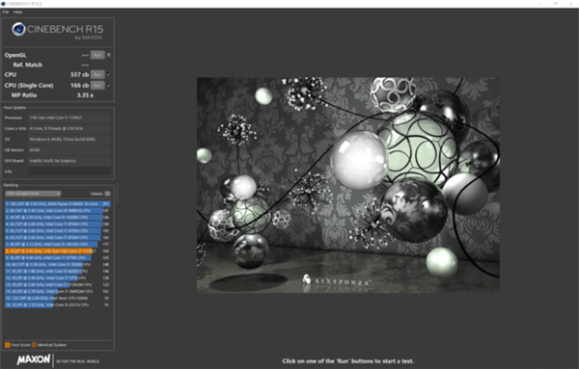
Task: Open the File menu
Action: [6, 13]
